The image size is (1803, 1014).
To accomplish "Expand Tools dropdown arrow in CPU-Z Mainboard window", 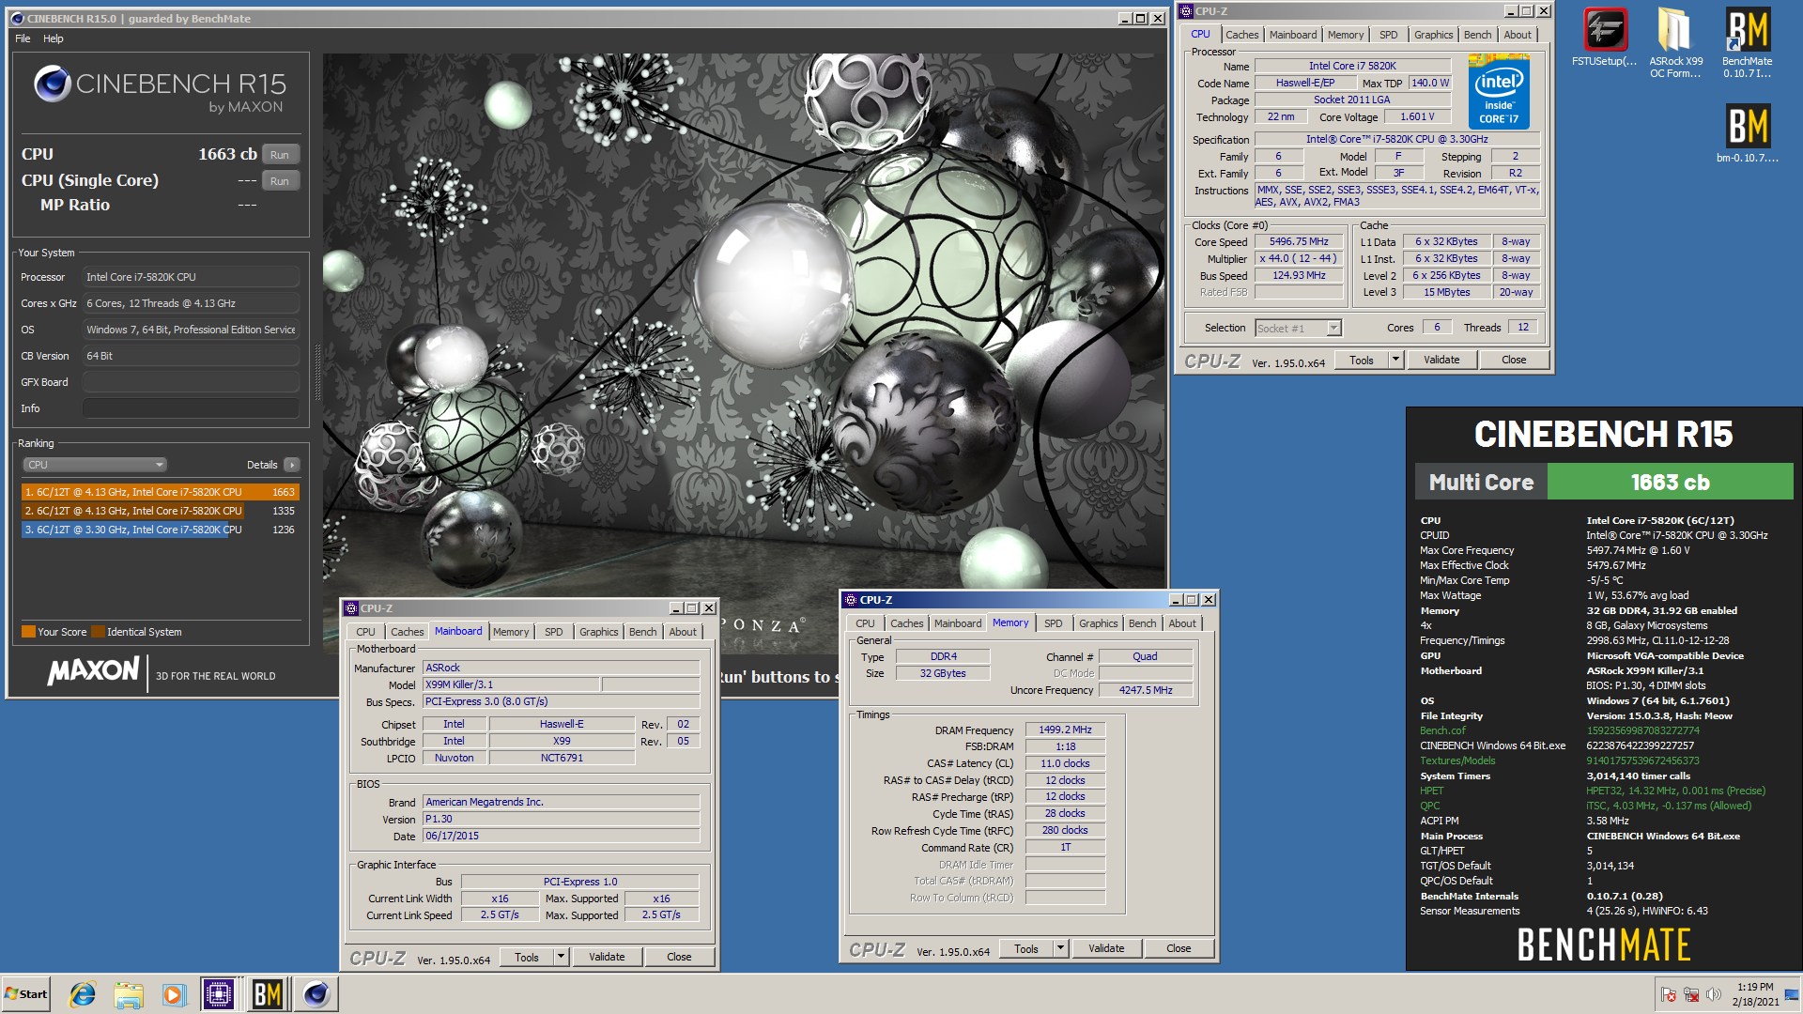I will click(562, 957).
